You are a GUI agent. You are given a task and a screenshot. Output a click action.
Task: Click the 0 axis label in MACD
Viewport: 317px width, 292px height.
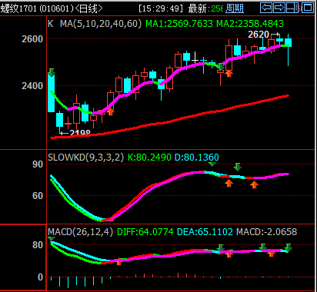[40, 277]
